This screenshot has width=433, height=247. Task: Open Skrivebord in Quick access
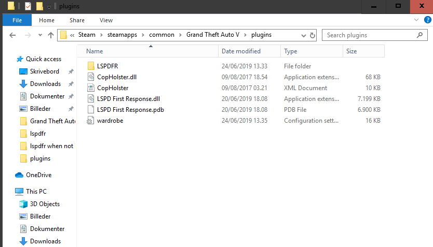[x=45, y=71]
